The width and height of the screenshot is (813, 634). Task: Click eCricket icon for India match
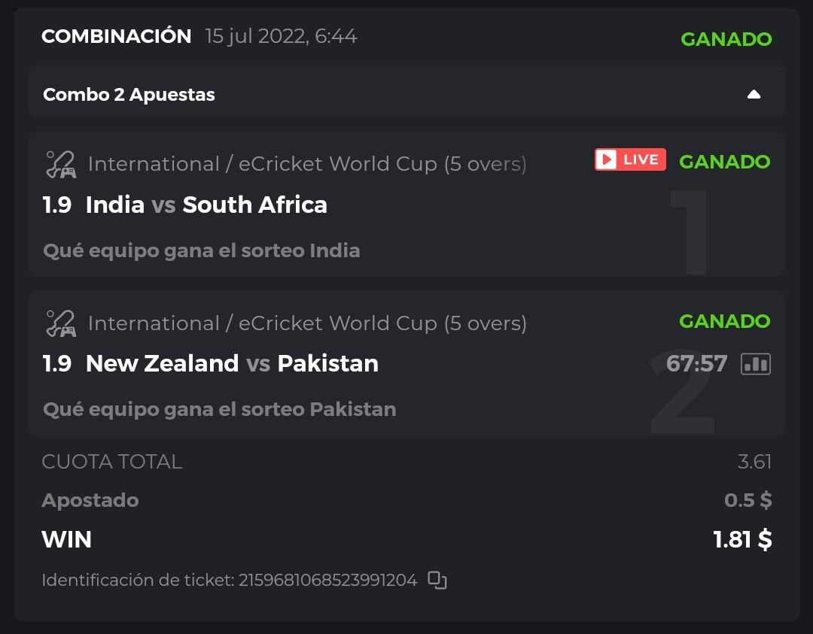[x=60, y=164]
